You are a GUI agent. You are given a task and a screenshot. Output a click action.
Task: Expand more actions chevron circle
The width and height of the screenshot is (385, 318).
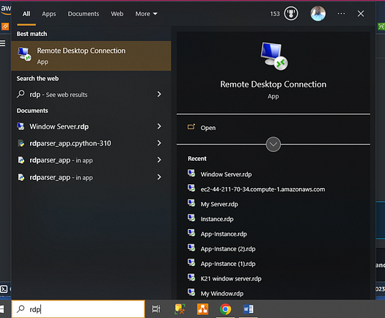click(274, 145)
